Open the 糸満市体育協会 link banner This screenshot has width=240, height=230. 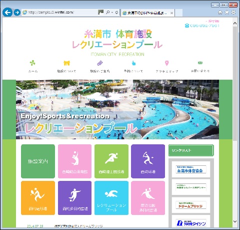click(191, 169)
